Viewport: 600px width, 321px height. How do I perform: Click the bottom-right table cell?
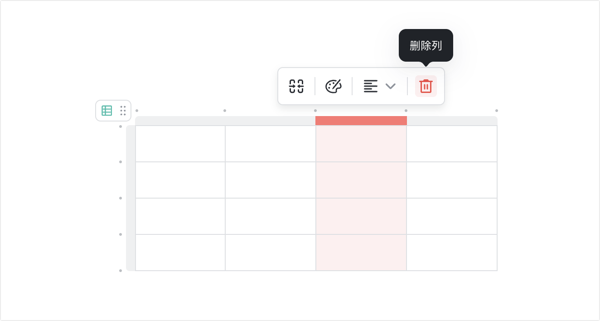tap(452, 253)
